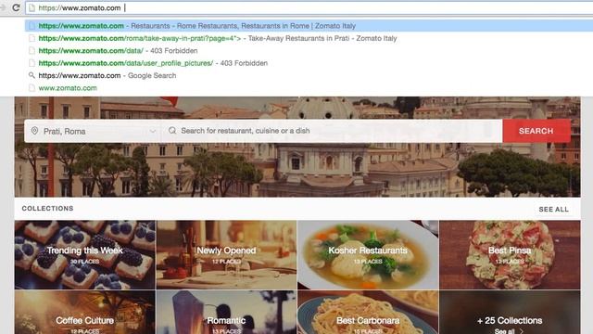This screenshot has height=334, width=593.
Task: Open the Romantic collection tile
Action: tap(226, 313)
